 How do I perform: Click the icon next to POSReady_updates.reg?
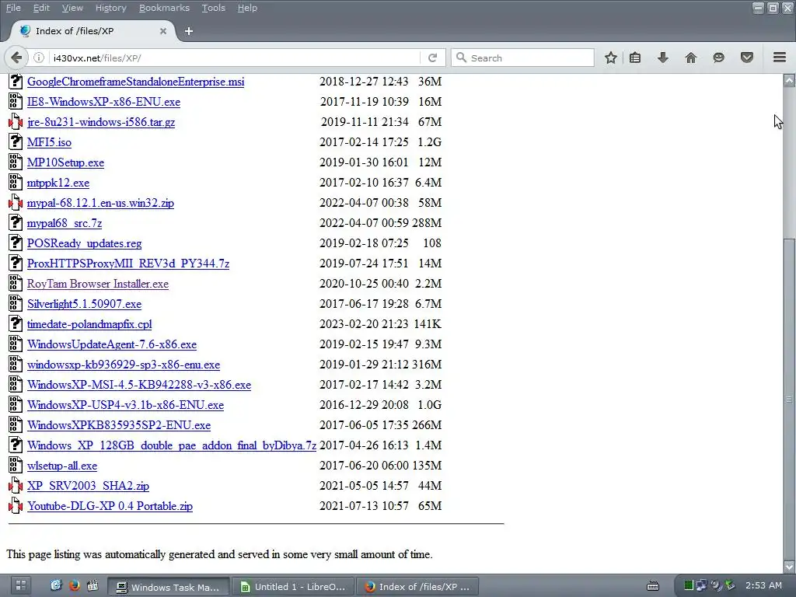(16, 243)
